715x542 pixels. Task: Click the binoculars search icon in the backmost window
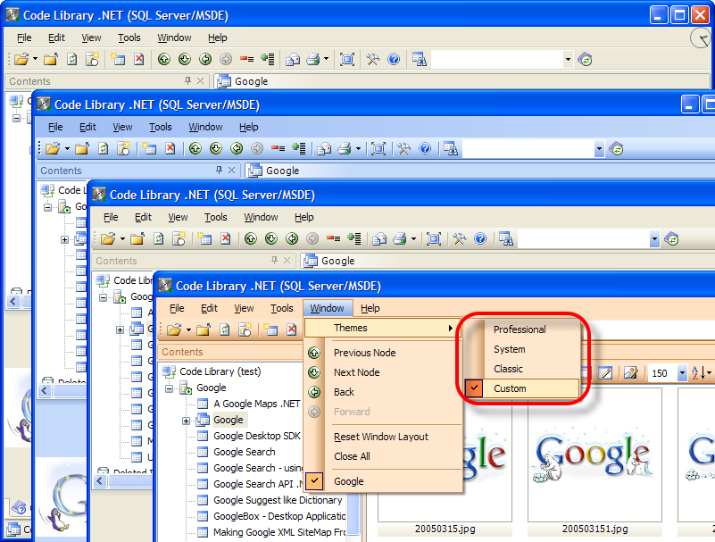[x=419, y=59]
